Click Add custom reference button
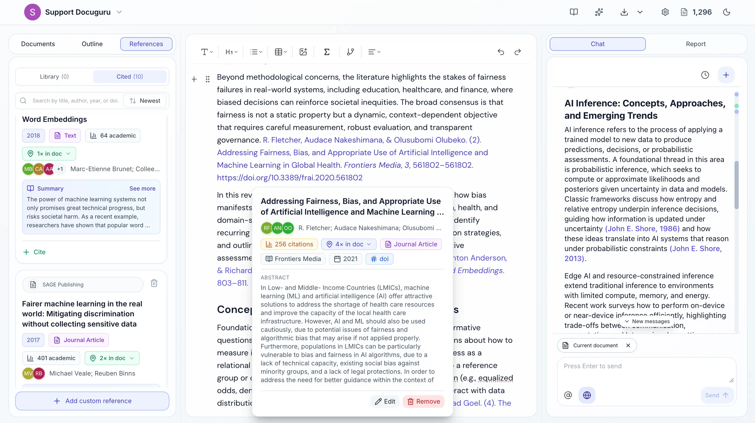 [x=92, y=401]
